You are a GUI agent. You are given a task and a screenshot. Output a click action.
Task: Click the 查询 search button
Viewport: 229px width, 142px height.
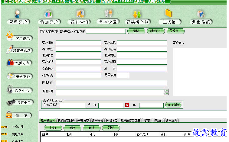[136, 31]
